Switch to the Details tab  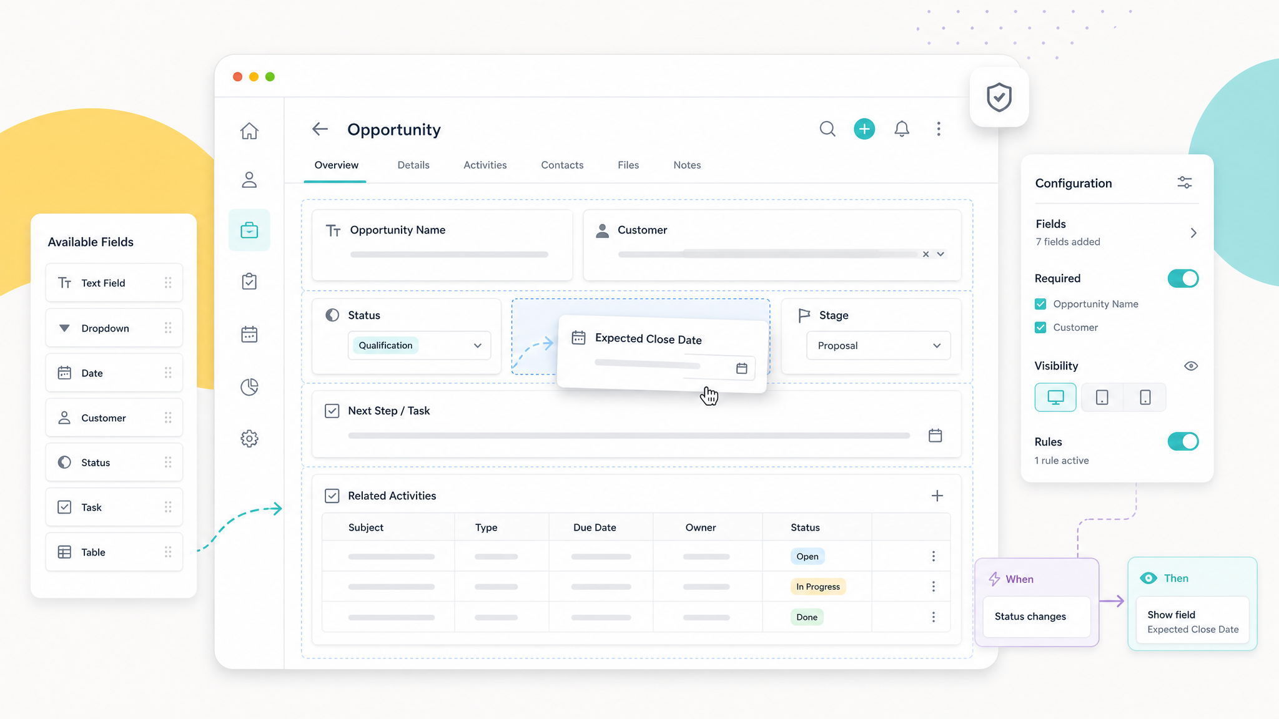tap(413, 165)
